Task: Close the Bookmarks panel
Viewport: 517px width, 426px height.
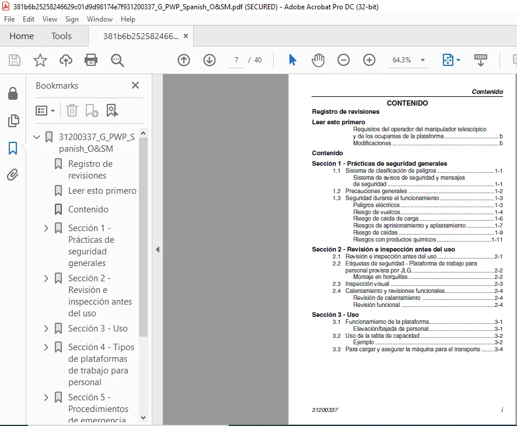Action: tap(135, 85)
